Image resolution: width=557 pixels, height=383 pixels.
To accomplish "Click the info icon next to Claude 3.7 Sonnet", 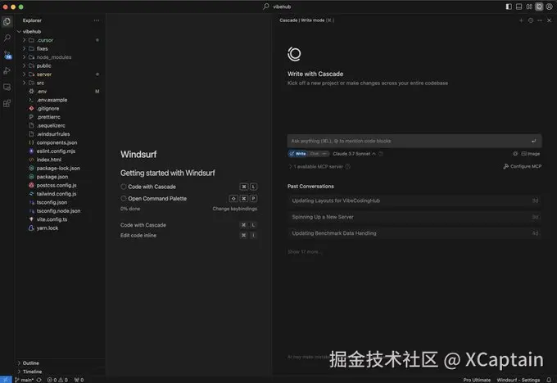I will pyautogui.click(x=381, y=154).
